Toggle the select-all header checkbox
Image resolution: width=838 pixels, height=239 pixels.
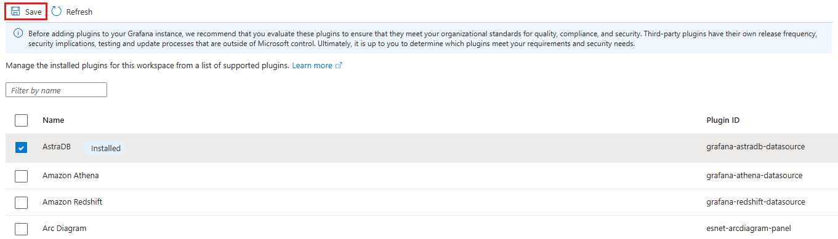21,120
